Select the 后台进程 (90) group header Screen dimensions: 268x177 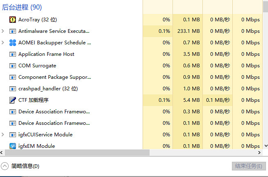[x=22, y=7]
